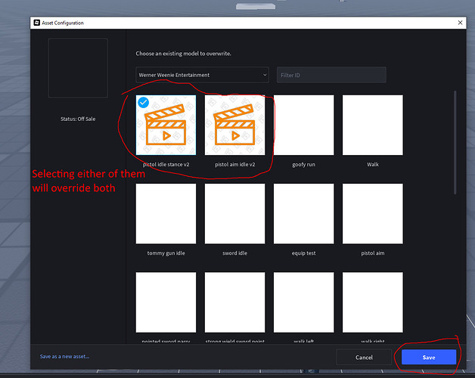Click the 'equip test' label text
Viewport: 475px width, 378px height.
[303, 253]
